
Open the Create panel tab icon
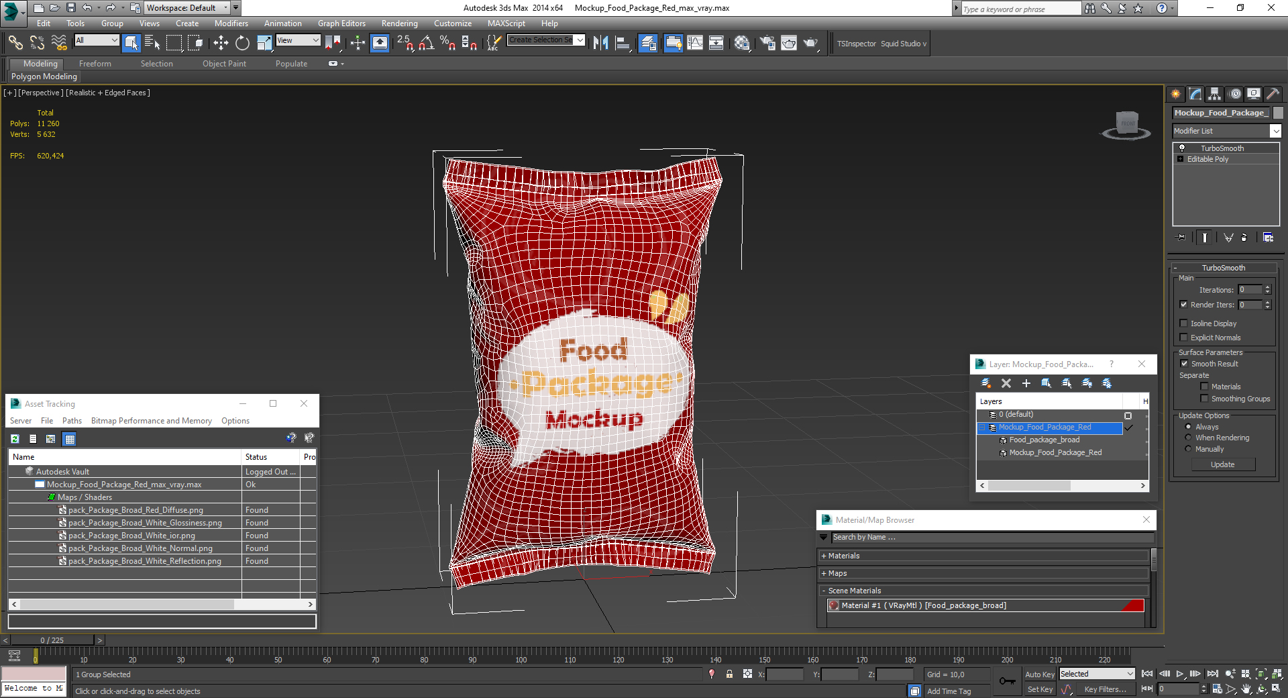coord(1176,94)
